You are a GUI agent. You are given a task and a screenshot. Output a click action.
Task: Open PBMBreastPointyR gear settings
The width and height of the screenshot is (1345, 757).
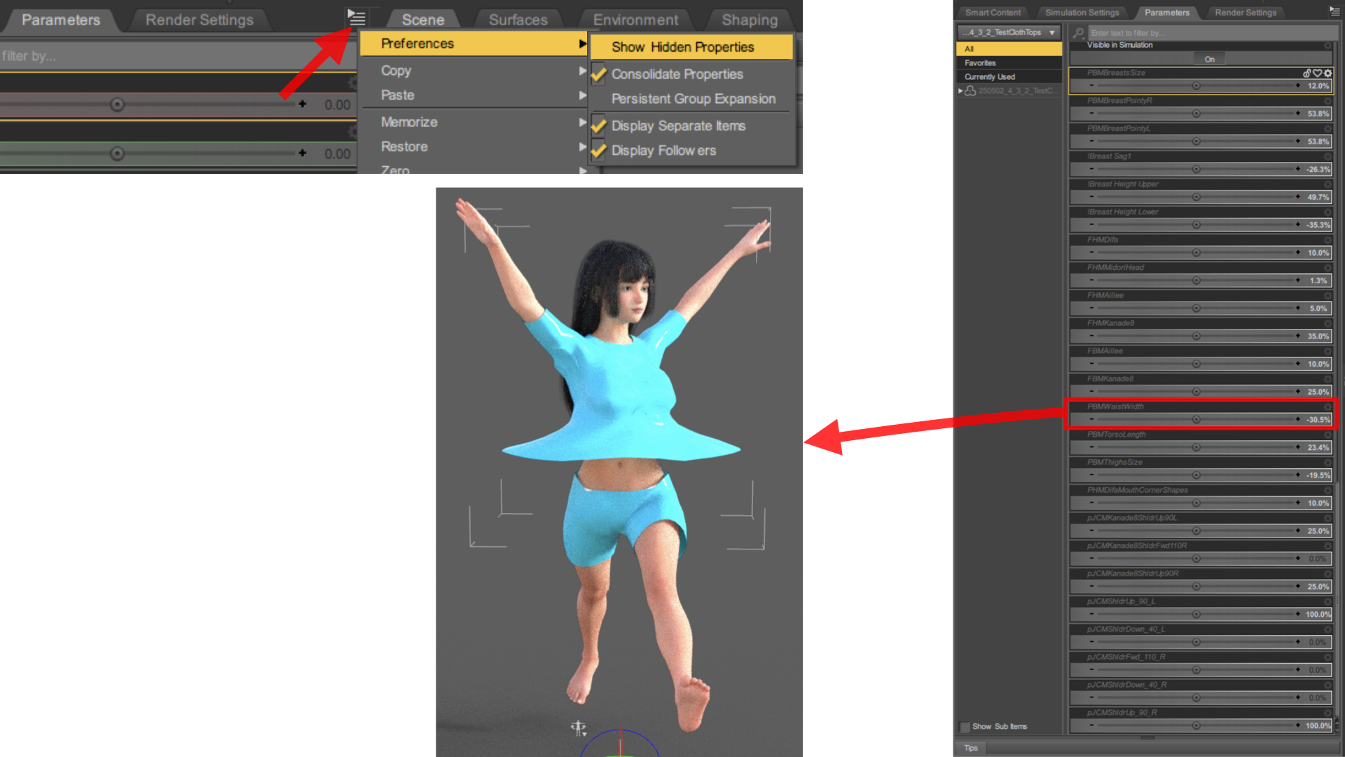[x=1327, y=100]
